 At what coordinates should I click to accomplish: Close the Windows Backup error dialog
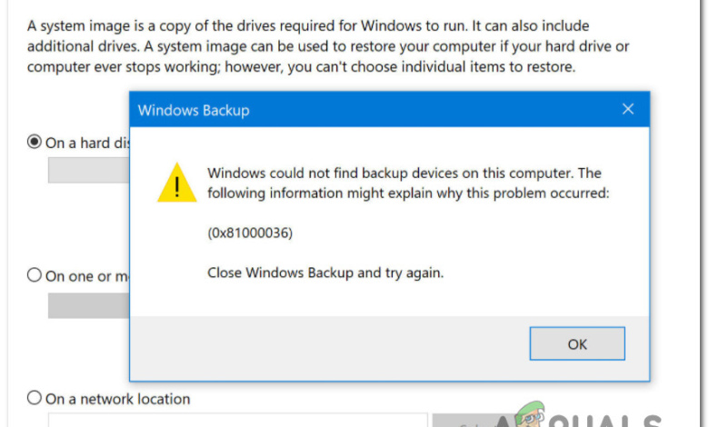coord(627,111)
